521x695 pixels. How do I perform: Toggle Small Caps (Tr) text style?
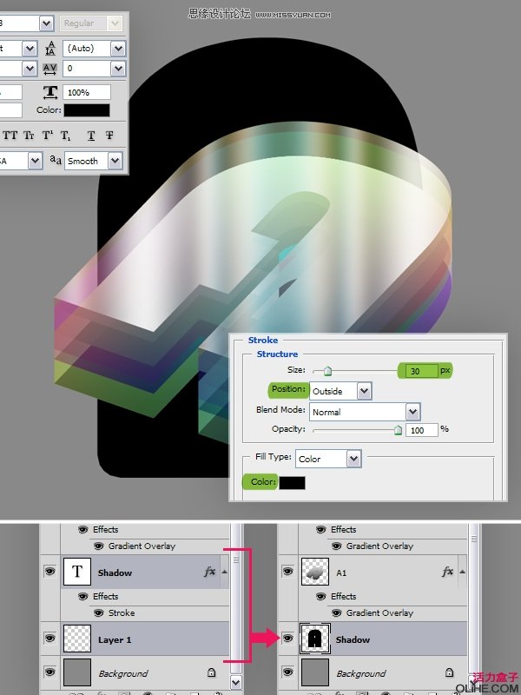(x=29, y=136)
